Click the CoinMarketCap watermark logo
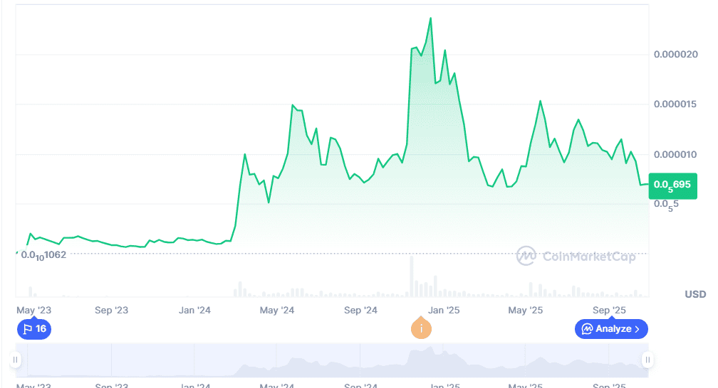718x388 pixels. point(576,256)
